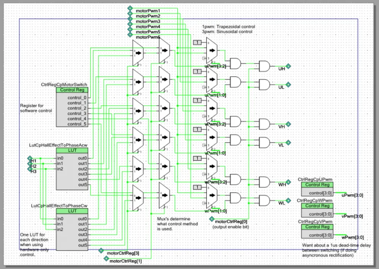
Task: Click the LutCpHallEffectToPhaseCw LUT header
Action: click(72, 211)
